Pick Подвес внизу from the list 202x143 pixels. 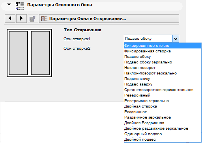point(163,79)
